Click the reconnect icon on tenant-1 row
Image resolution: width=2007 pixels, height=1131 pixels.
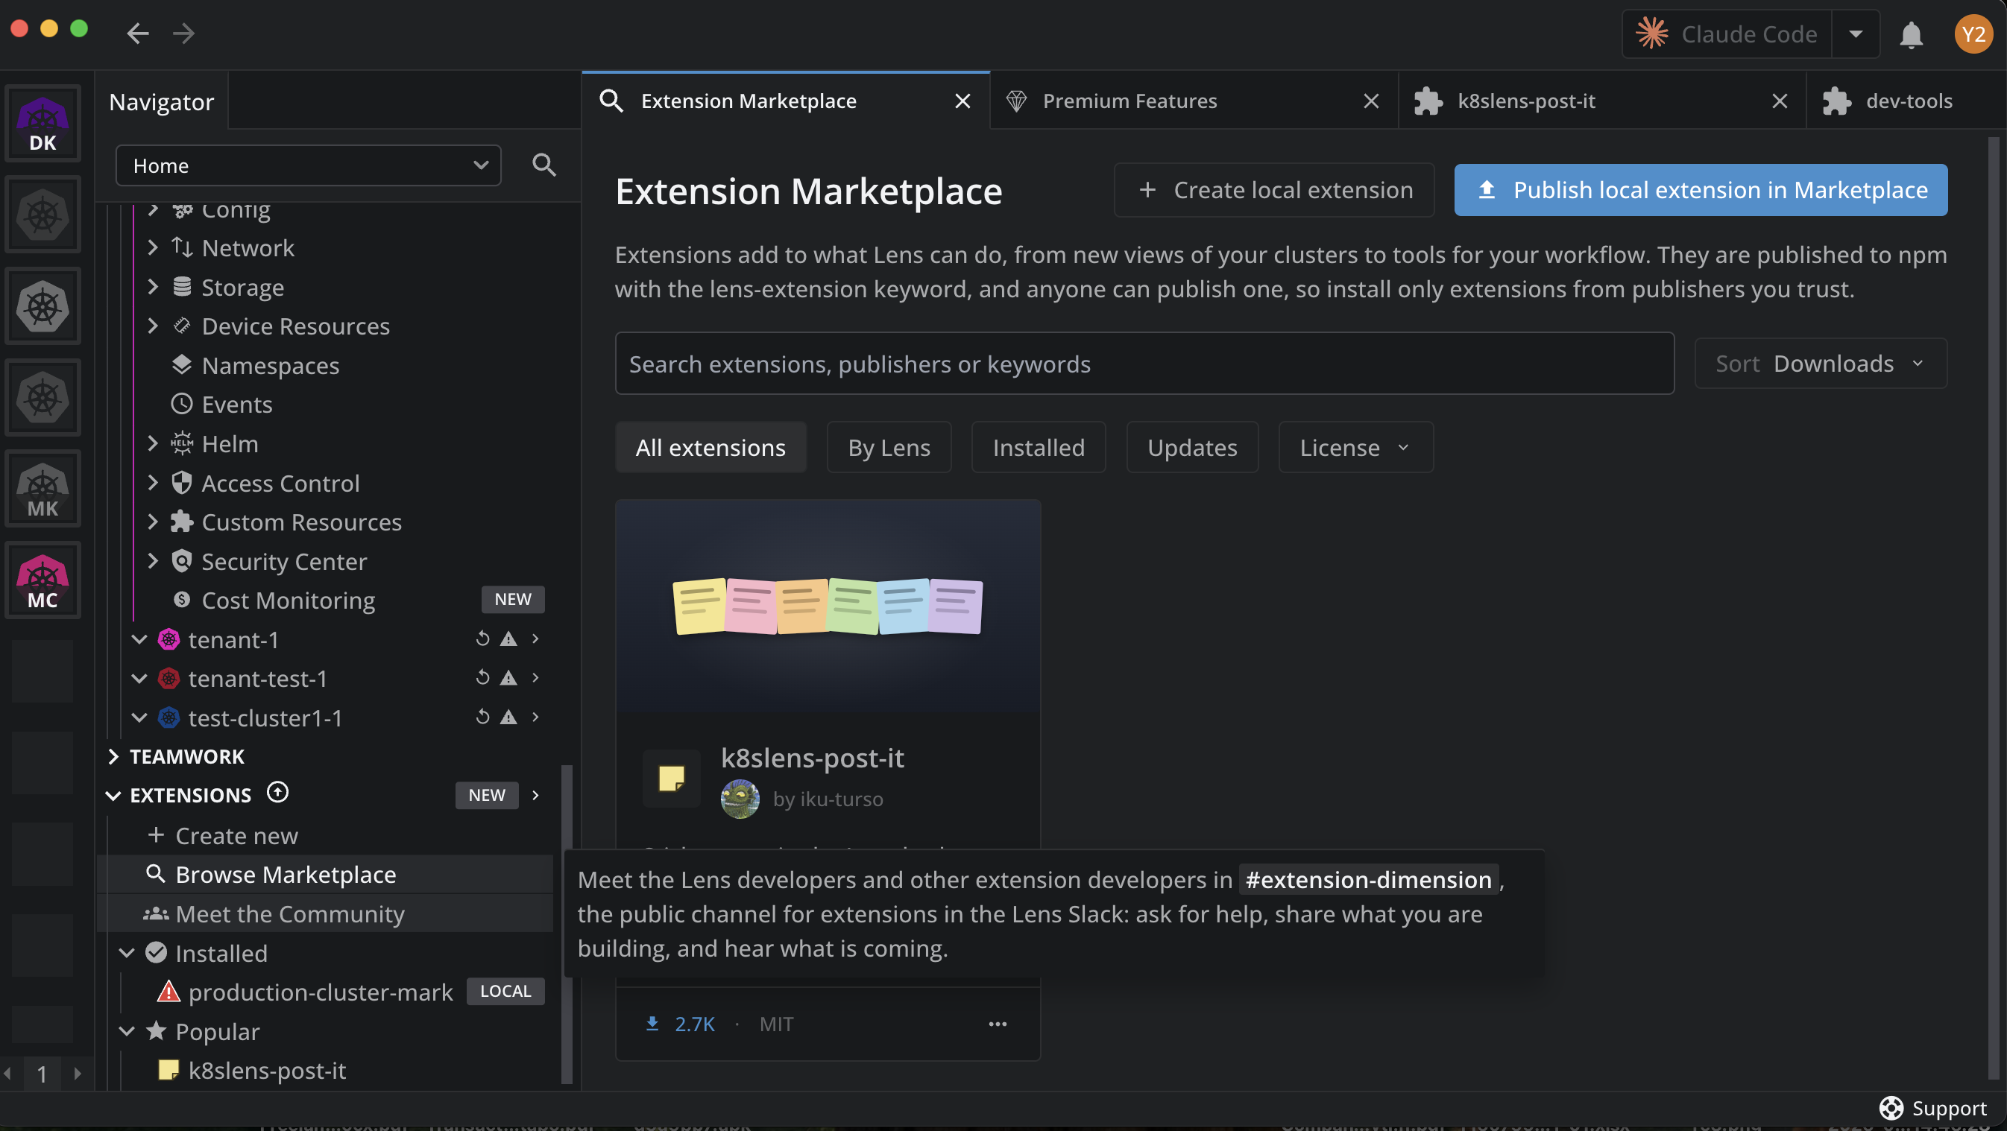[x=483, y=639]
